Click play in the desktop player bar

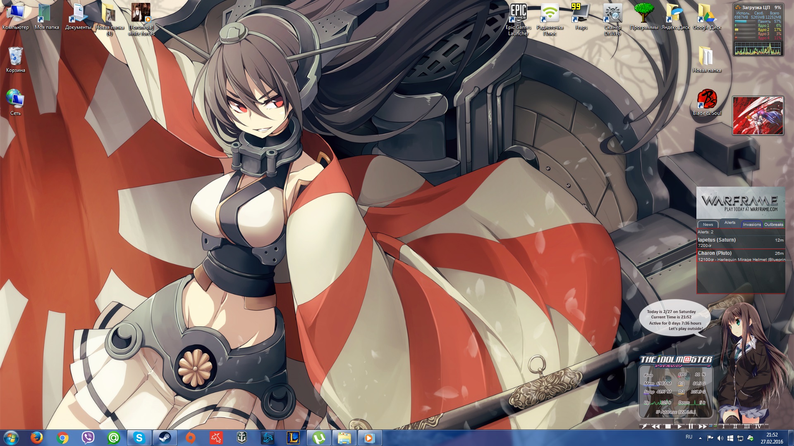click(x=679, y=426)
